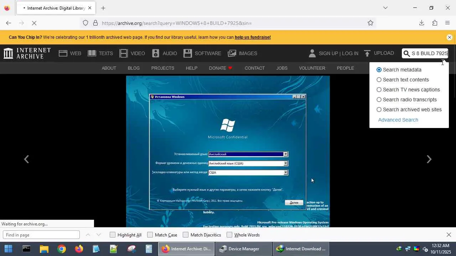Image resolution: width=456 pixels, height=256 pixels.
Task: Open the PEOPLE menu item
Action: (x=346, y=68)
